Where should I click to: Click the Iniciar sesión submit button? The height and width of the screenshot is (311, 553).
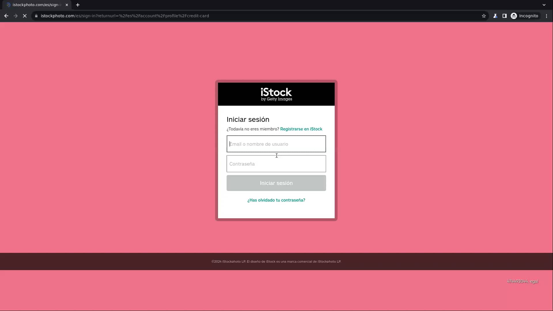pos(276,183)
